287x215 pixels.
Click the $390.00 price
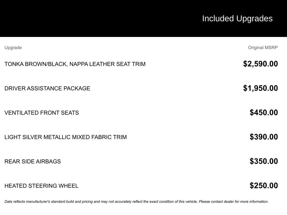(264, 137)
